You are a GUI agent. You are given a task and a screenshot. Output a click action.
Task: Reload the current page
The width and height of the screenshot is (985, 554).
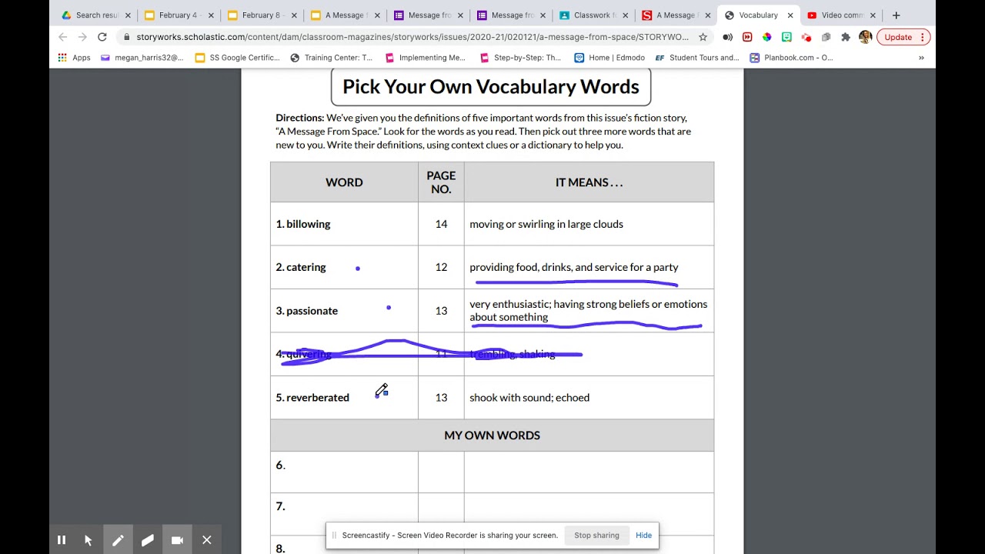[102, 37]
